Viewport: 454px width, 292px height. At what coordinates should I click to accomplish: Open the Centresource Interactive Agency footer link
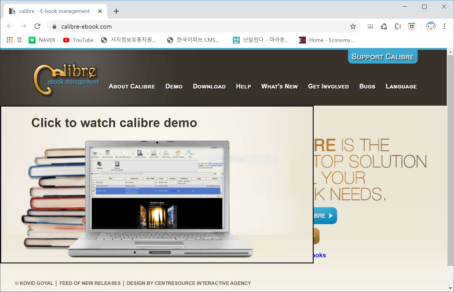tap(203, 283)
